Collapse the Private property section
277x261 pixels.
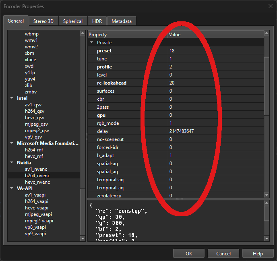[x=91, y=43]
